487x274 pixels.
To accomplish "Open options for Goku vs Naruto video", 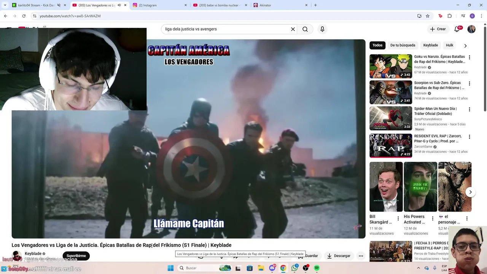I will 469,57.
